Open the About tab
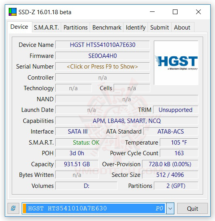Viewport: 215px width, 221px height. [182, 27]
